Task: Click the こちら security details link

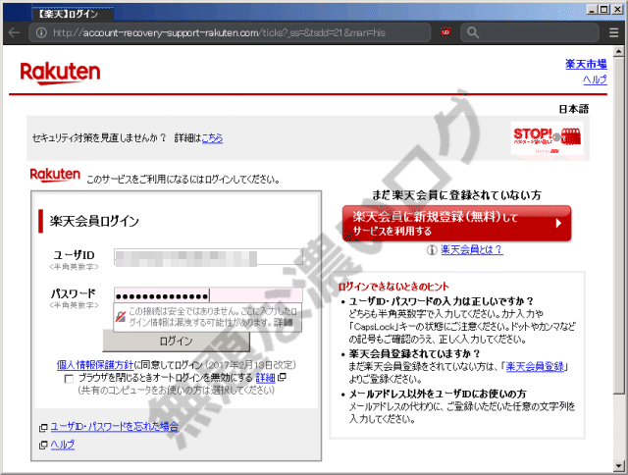Action: pyautogui.click(x=212, y=138)
